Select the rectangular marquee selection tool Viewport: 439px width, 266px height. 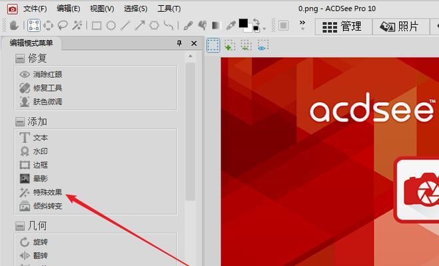coord(33,26)
